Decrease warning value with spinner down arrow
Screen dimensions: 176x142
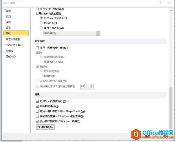click(92, 88)
